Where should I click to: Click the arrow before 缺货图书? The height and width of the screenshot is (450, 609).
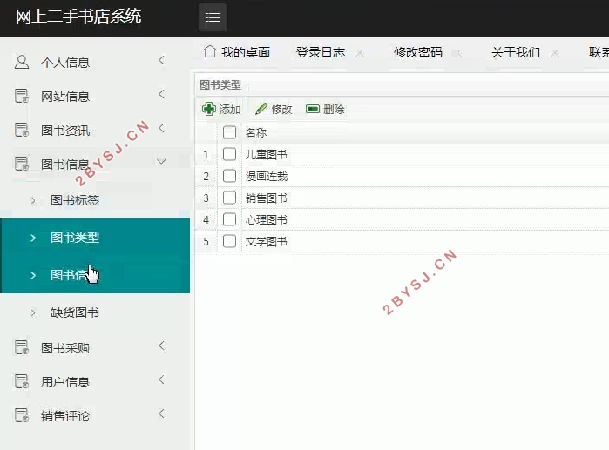click(33, 312)
